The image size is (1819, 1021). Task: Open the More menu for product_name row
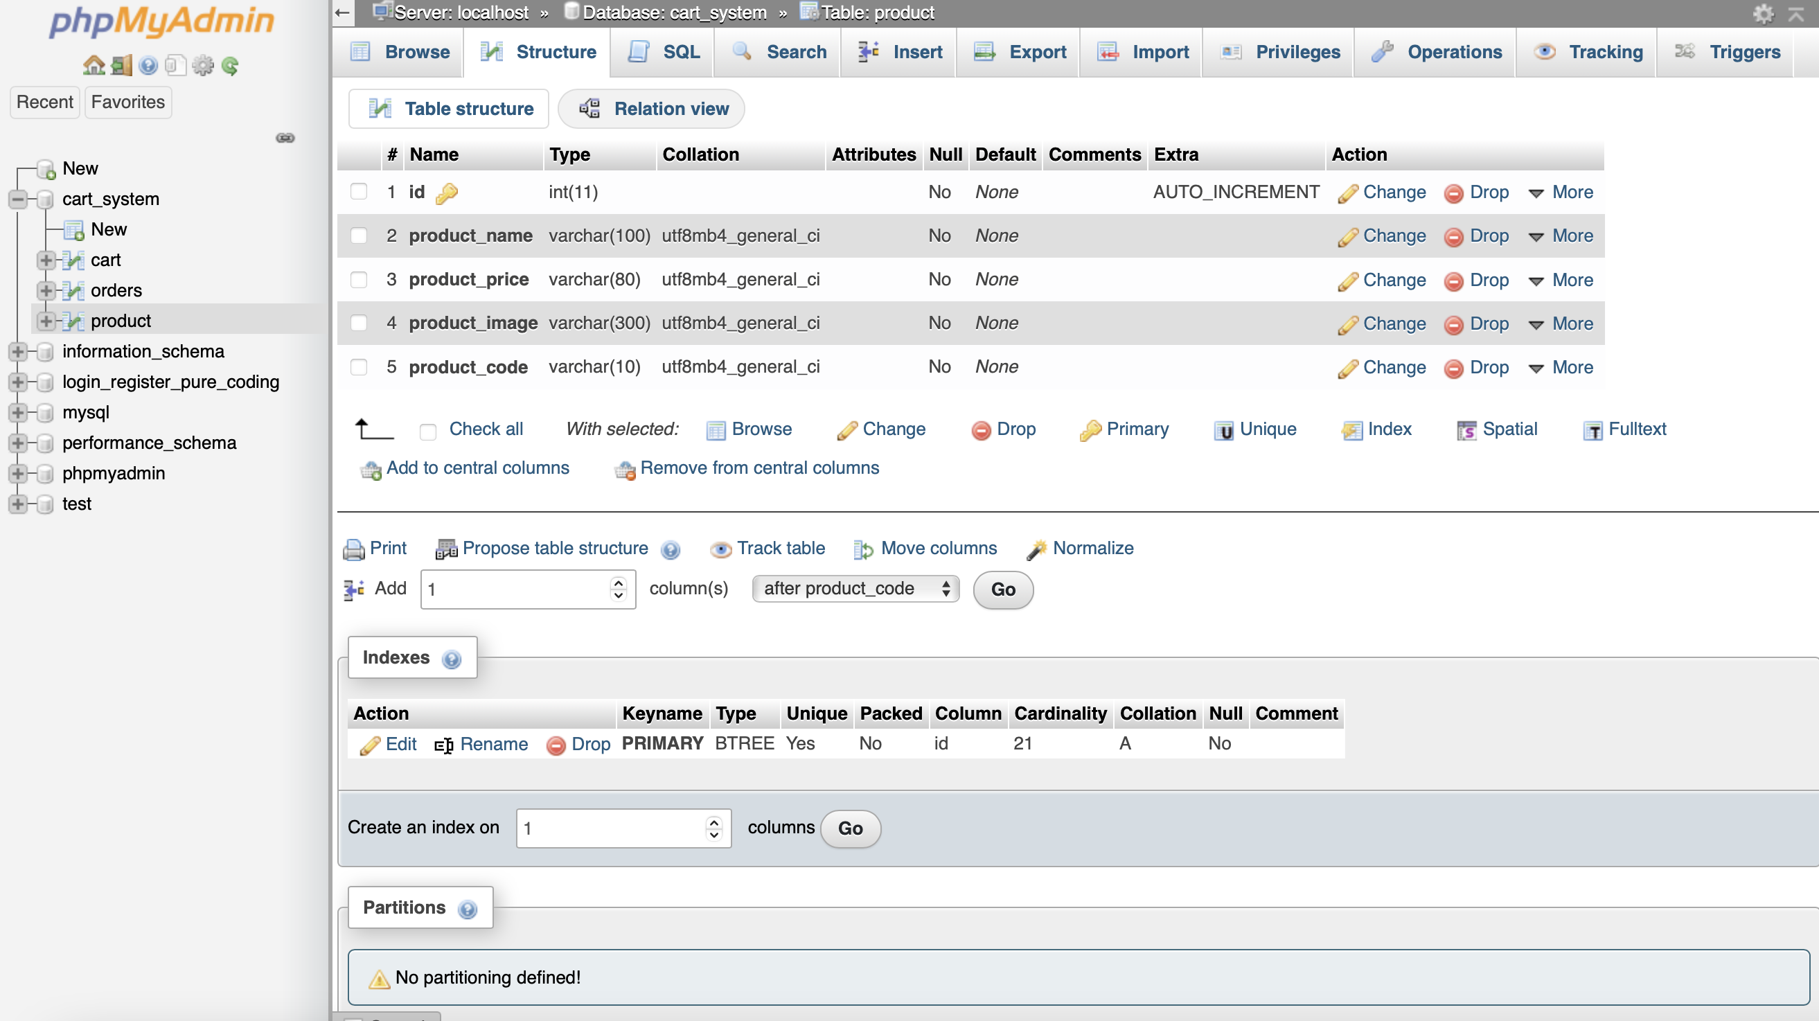[x=1561, y=236]
